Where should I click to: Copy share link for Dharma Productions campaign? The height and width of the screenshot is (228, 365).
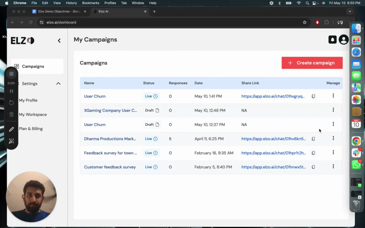(x=313, y=139)
